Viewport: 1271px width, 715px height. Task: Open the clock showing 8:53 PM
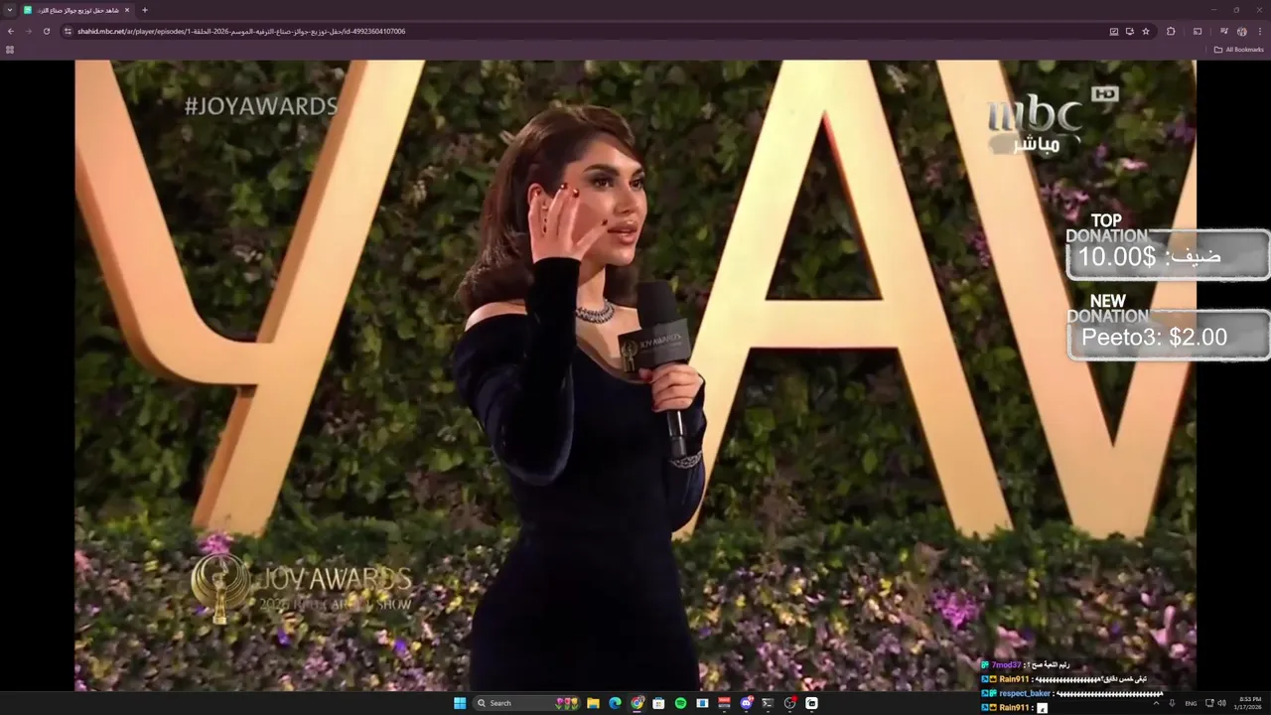click(1249, 703)
